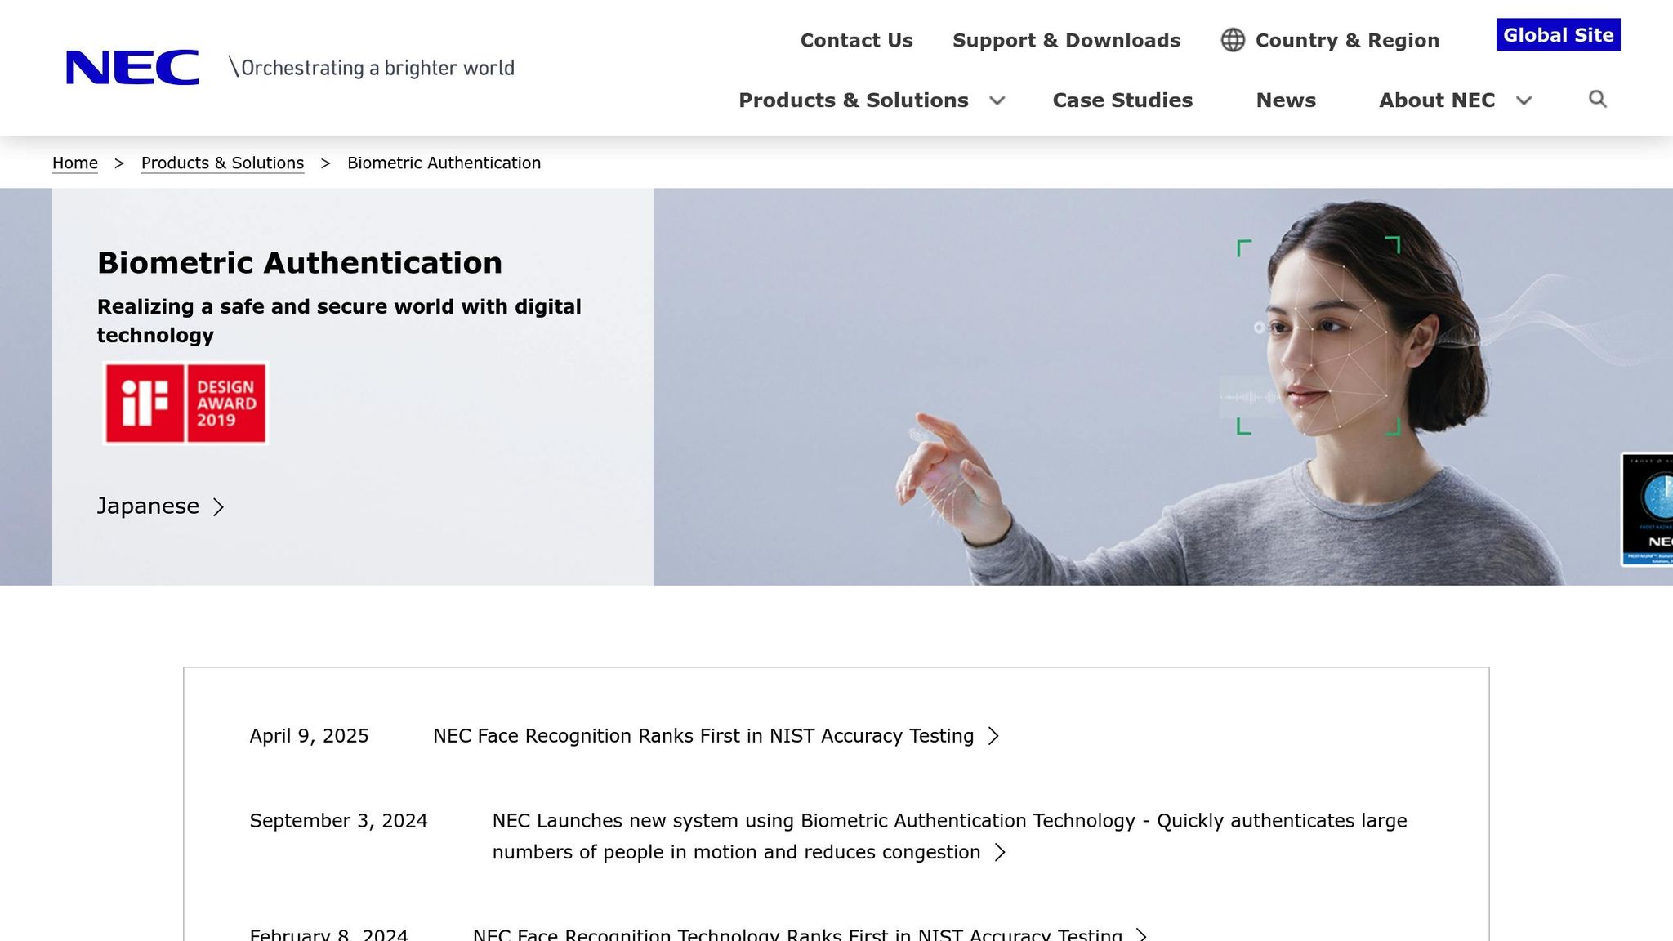Click the Global Site button
Viewport: 1673px width, 941px height.
1558,35
